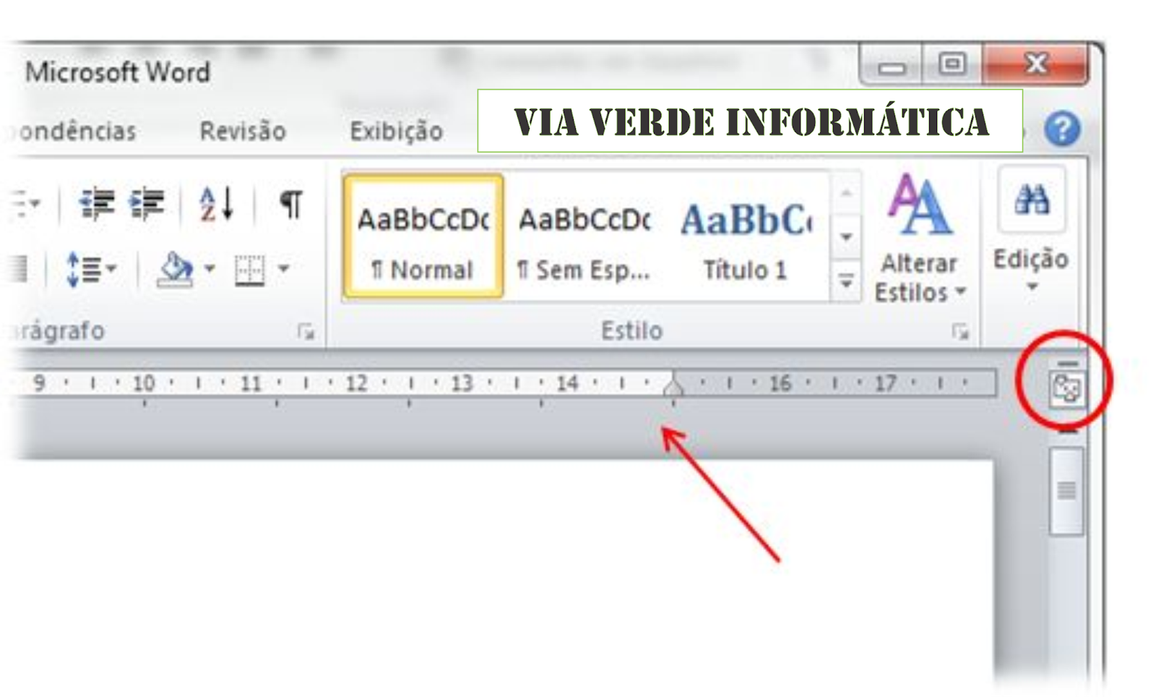1156x697 pixels.
Task: Click the Decrease Indent icon
Action: pos(97,204)
